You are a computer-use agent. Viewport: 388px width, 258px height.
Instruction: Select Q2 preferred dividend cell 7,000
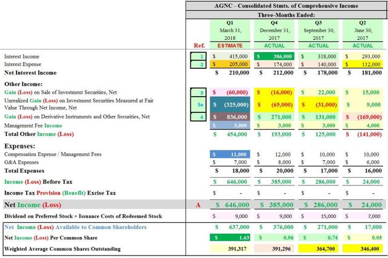(363, 216)
